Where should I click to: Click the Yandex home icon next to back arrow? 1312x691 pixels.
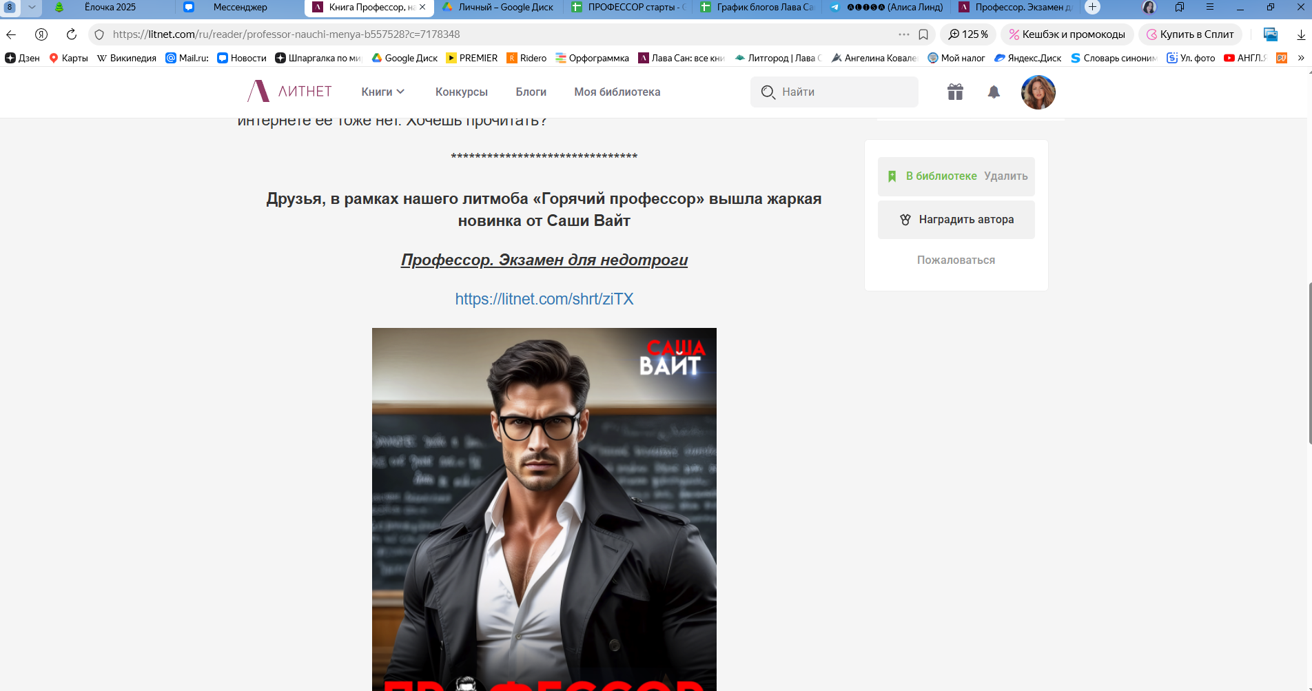(41, 34)
